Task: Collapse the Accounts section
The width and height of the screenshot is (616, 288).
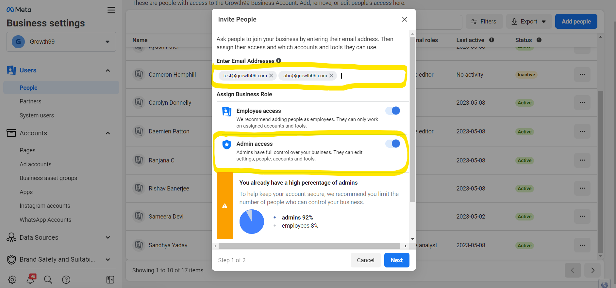Action: pos(108,133)
